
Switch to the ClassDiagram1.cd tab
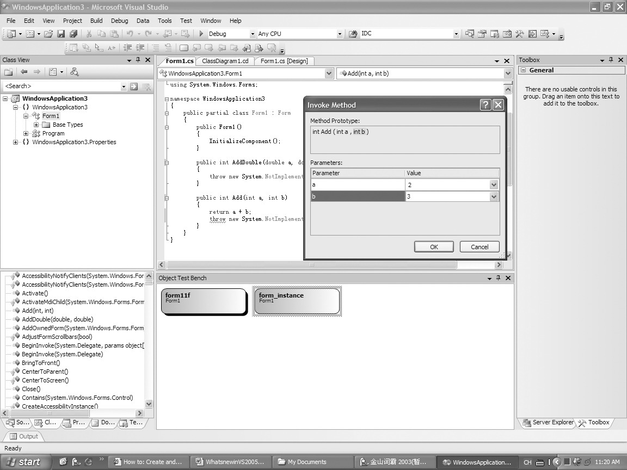(225, 61)
